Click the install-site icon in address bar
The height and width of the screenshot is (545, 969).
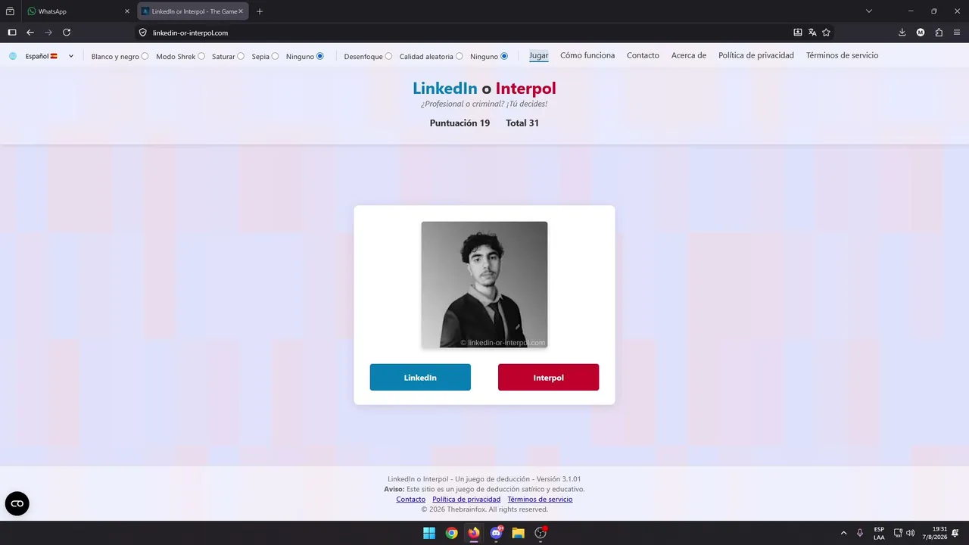[798, 33]
